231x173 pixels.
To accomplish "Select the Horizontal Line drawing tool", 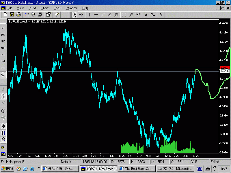I will (x=96, y=15).
